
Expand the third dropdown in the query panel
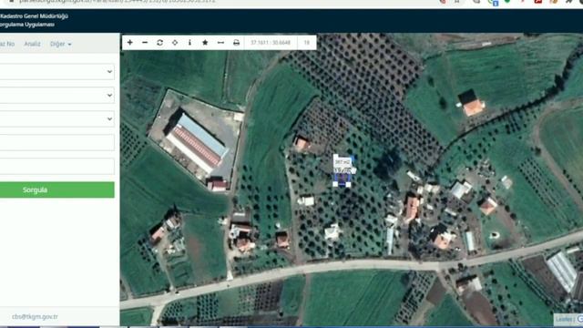click(x=56, y=119)
